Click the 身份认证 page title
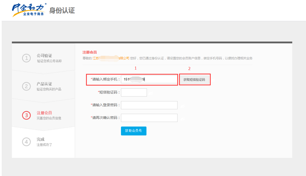This screenshot has height=176, width=306. (62, 11)
